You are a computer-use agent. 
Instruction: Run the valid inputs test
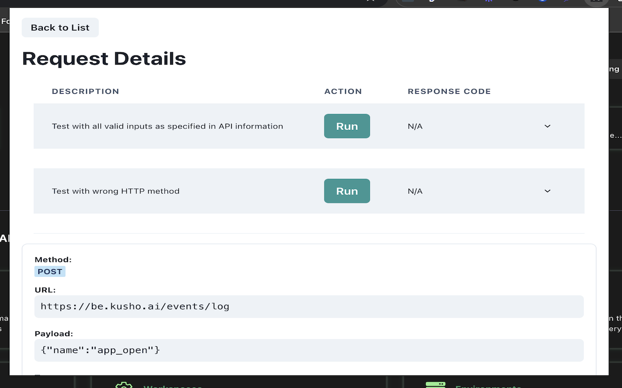coord(346,126)
